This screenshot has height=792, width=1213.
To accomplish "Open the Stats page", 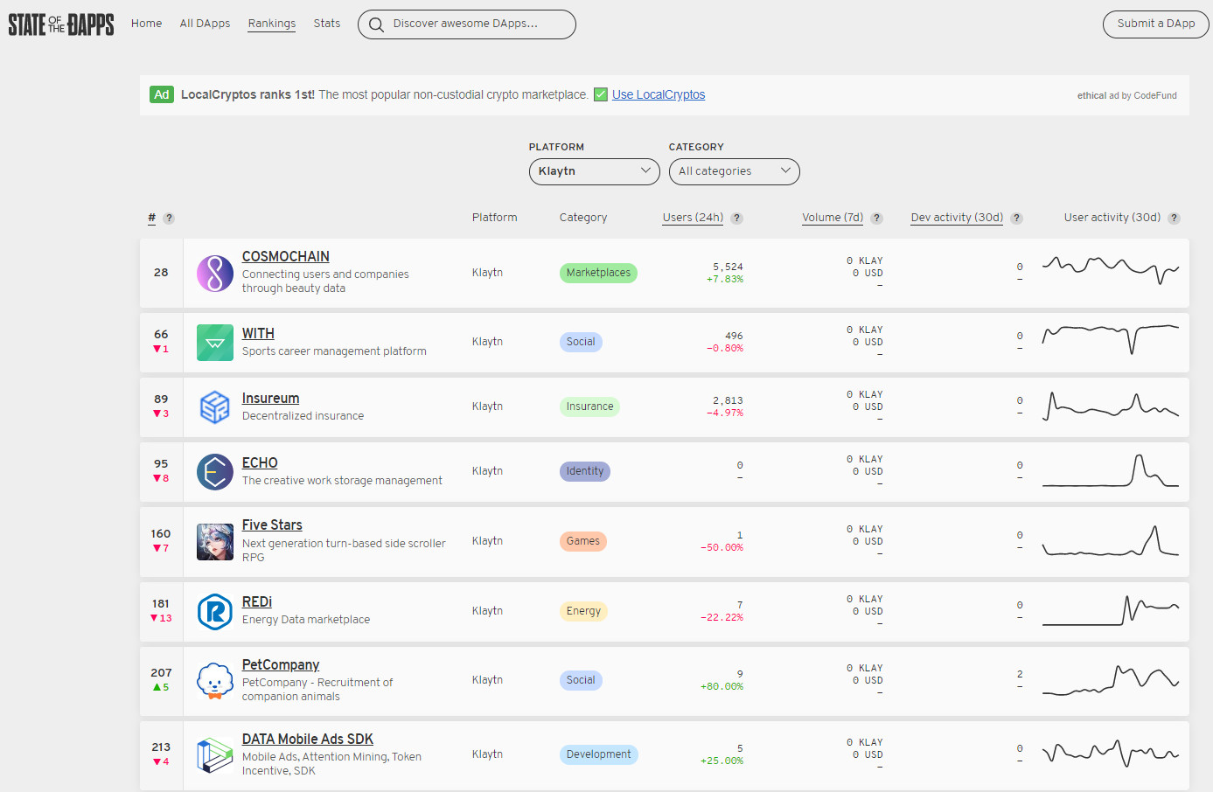I will coord(327,24).
